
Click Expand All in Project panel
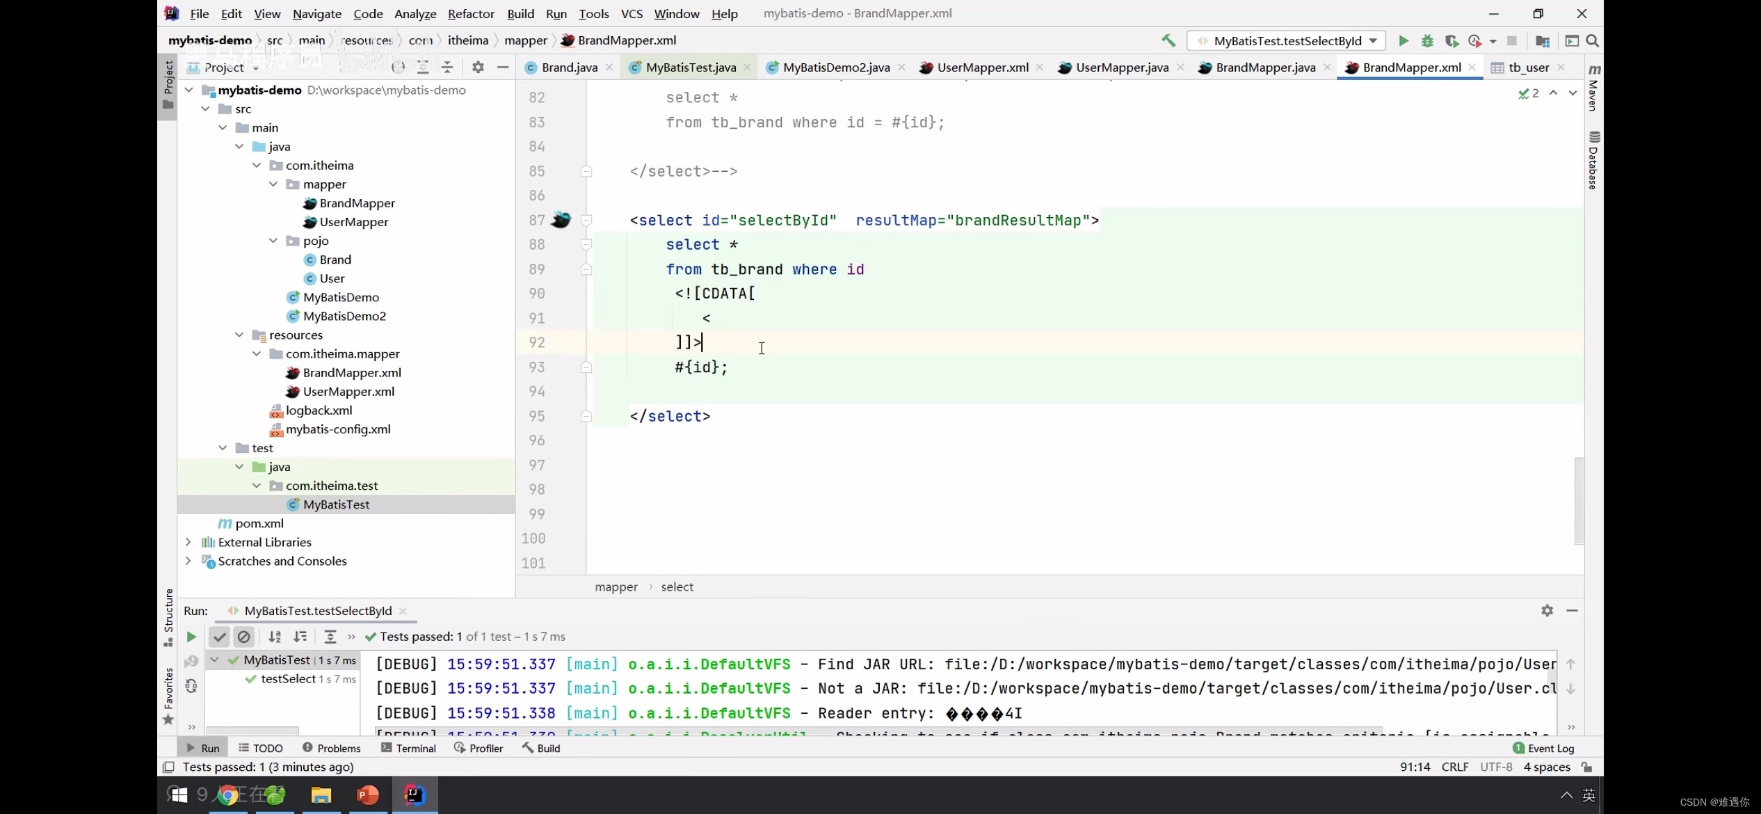423,67
